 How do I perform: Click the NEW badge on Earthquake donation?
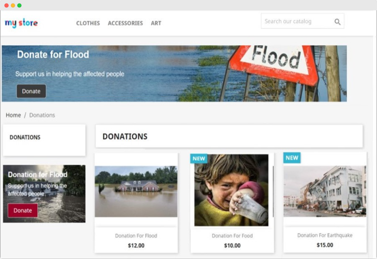tap(292, 158)
